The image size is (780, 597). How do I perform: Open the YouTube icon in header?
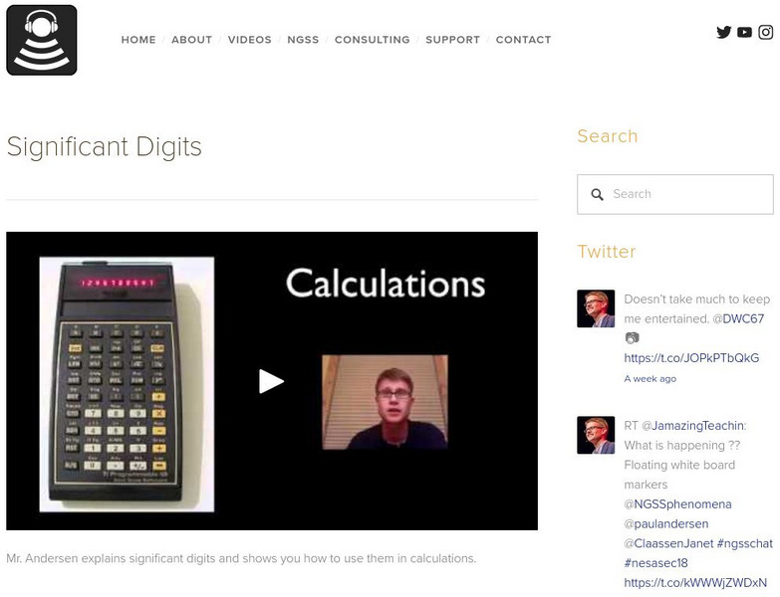pyautogui.click(x=744, y=32)
